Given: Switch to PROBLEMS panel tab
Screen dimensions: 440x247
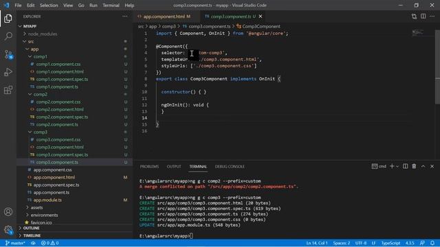Looking at the screenshot, I should [149, 167].
